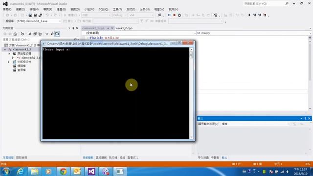Open the View (V) menu
The height and width of the screenshot is (176, 313).
34,9
